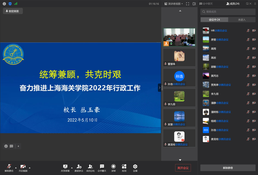Open 会中聊天 toolbar chat icon
This screenshot has width=258, height=175.
coord(102,167)
